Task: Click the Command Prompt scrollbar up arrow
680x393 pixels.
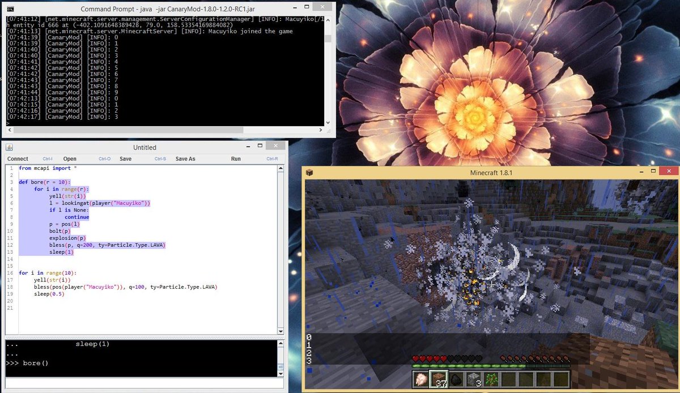Action: click(328, 21)
